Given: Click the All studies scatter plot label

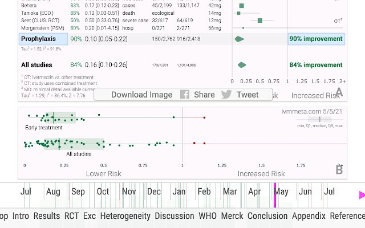Looking at the screenshot, I should (79, 154).
